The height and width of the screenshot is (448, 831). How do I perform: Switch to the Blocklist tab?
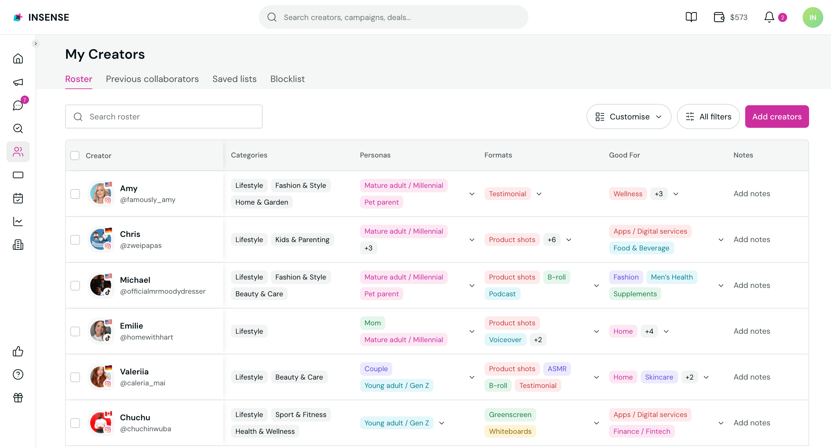tap(287, 79)
